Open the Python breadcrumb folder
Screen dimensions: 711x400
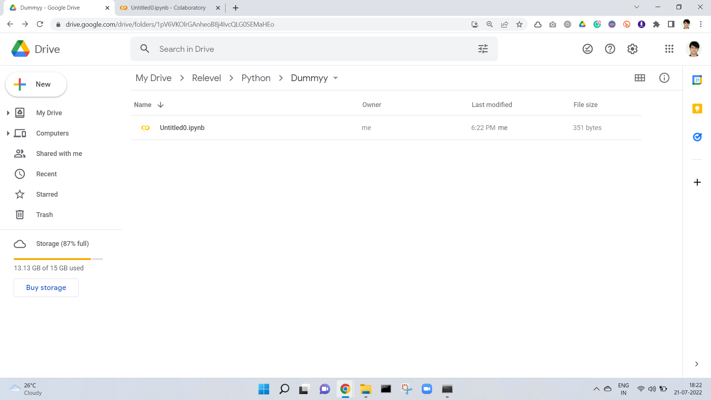pos(256,78)
